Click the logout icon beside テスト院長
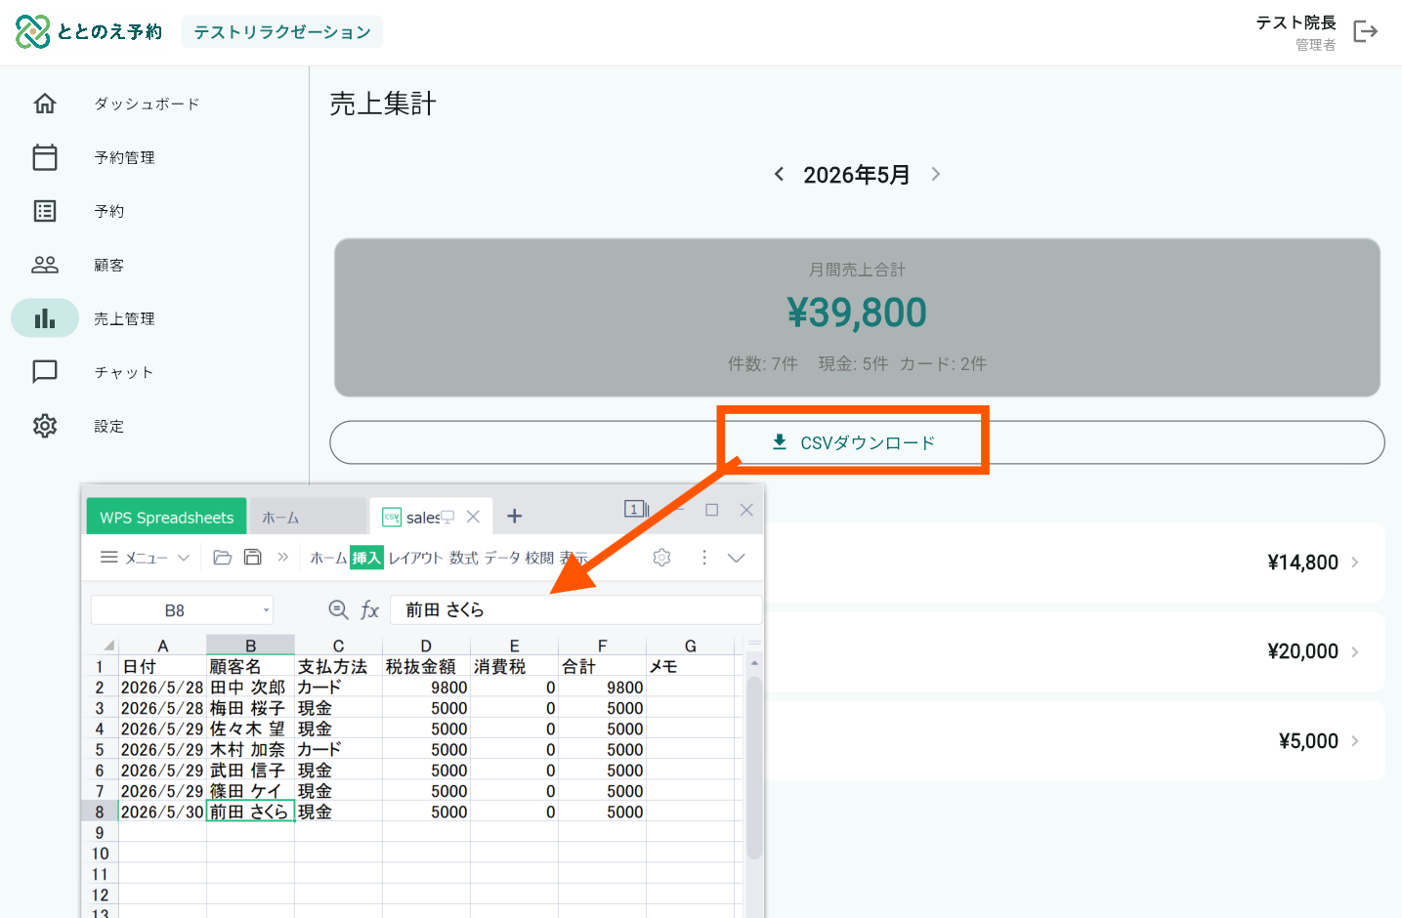Image resolution: width=1402 pixels, height=918 pixels. pos(1365,32)
